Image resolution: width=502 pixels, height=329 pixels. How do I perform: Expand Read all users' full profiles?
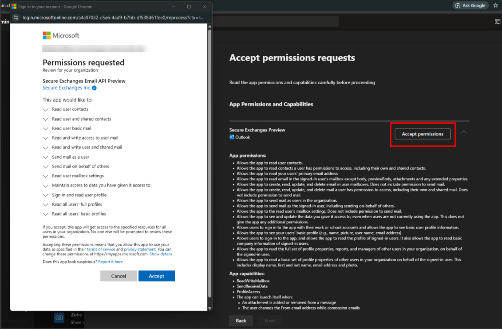pos(45,204)
